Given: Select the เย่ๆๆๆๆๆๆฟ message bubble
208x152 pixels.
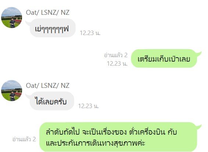Looking at the screenshot, I should (53, 28).
